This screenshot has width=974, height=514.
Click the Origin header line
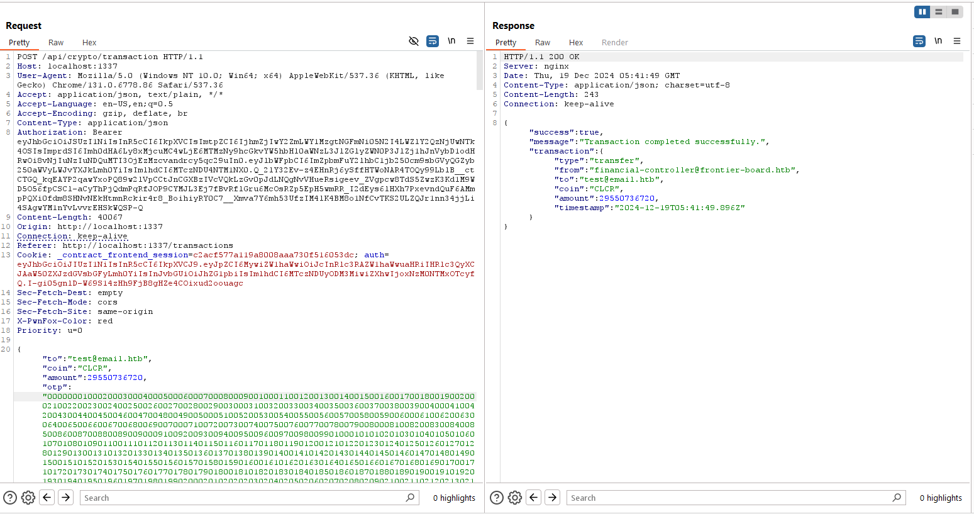pyautogui.click(x=90, y=226)
